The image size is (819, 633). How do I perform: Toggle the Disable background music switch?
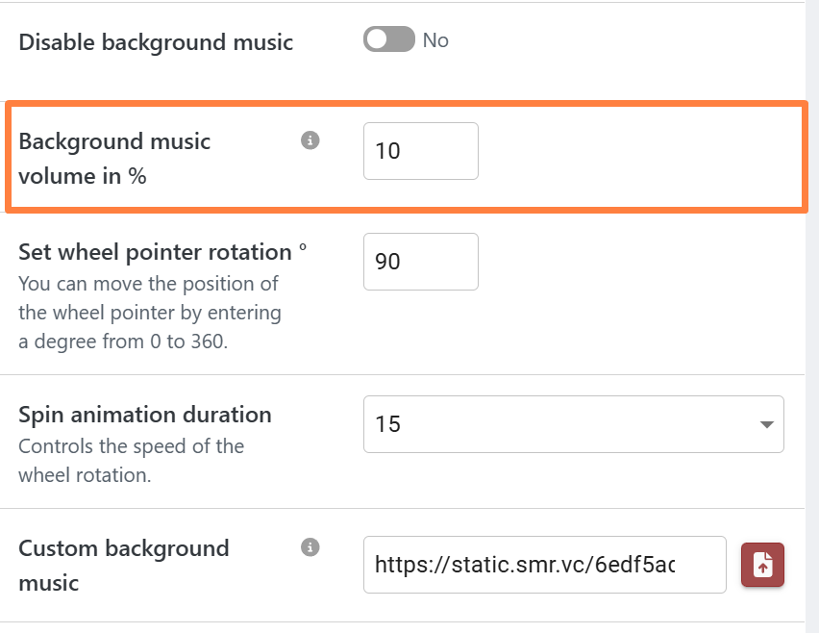coord(388,39)
